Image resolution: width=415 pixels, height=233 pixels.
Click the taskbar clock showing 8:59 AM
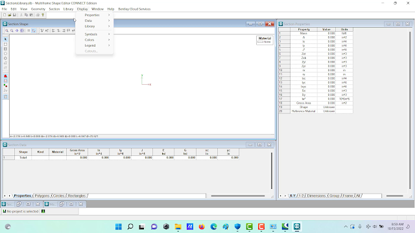396,227
